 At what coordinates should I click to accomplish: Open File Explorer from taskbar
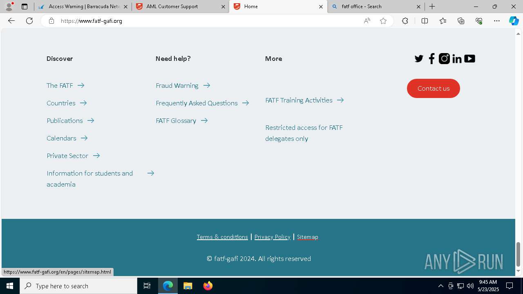pos(188,286)
